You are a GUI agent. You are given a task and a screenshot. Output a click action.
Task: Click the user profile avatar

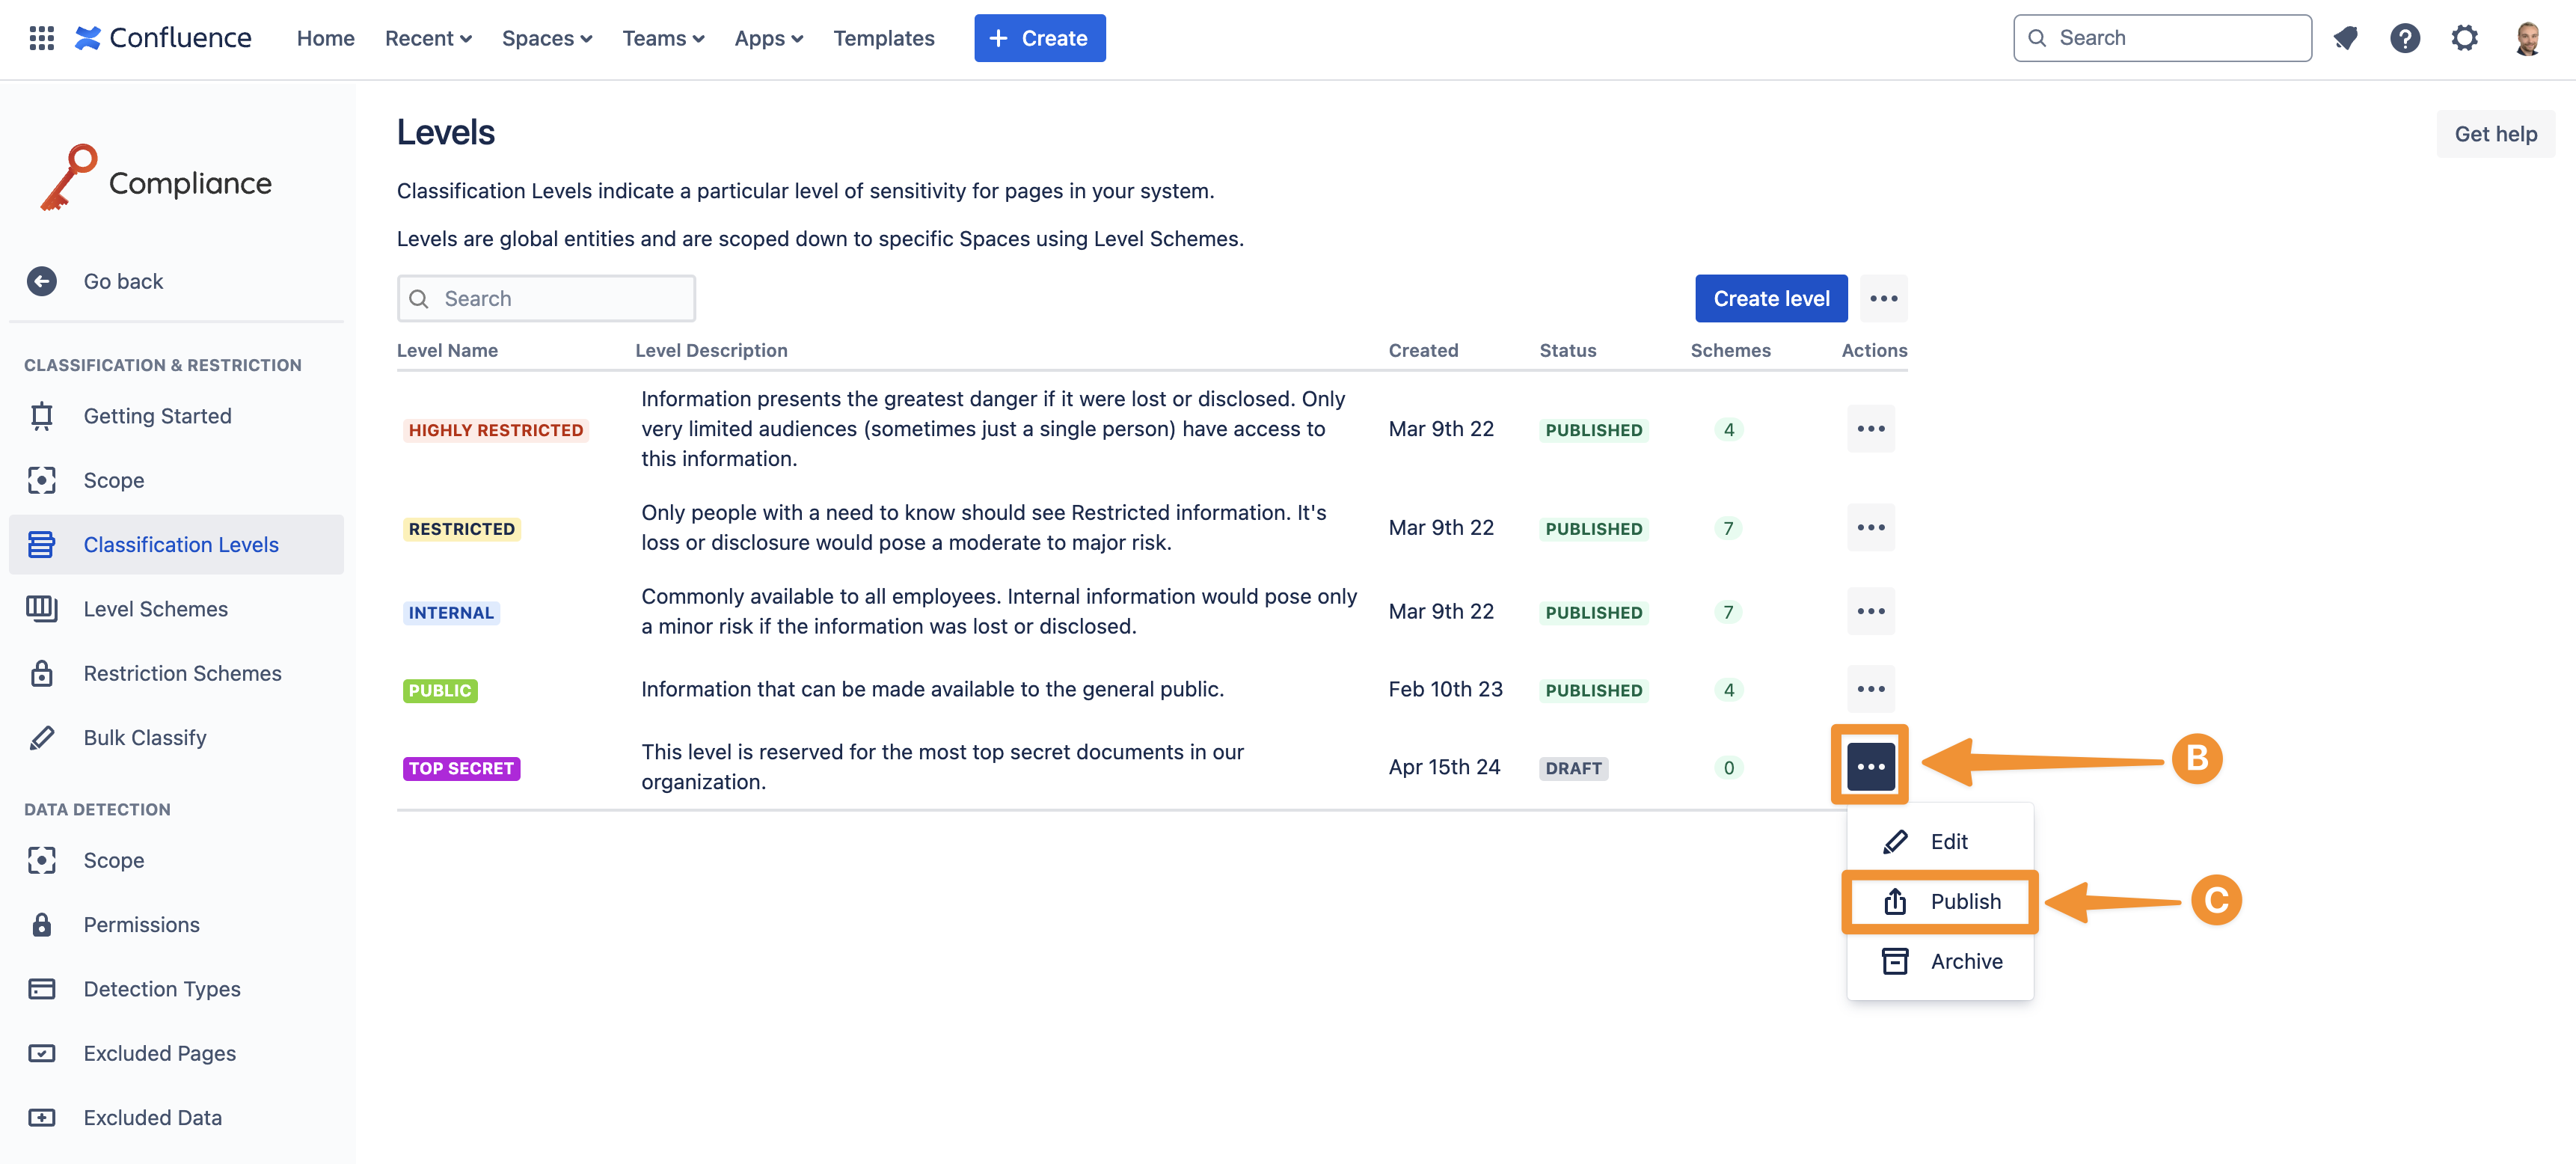(x=2527, y=38)
